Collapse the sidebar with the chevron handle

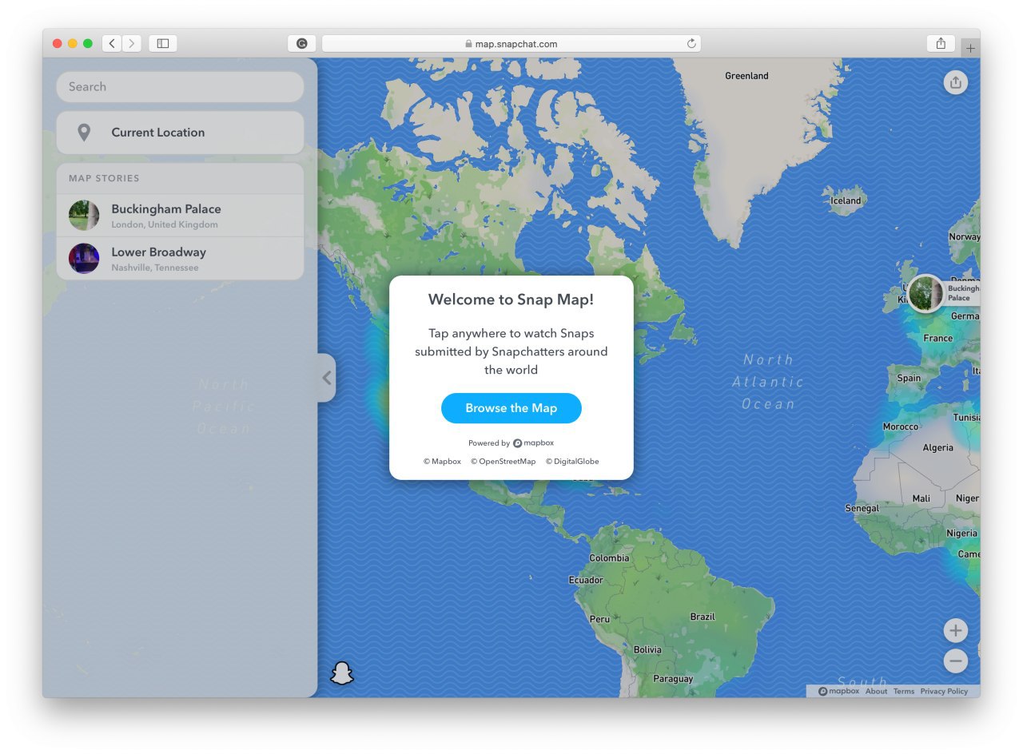click(x=327, y=378)
